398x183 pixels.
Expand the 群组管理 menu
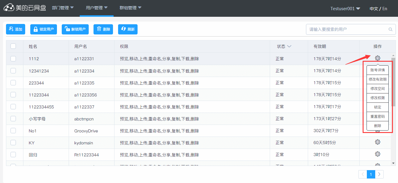[131, 8]
